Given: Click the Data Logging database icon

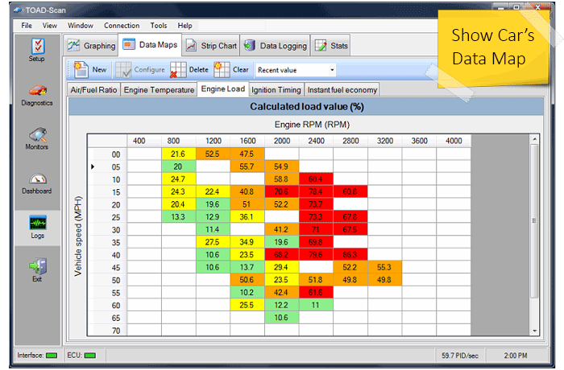Looking at the screenshot, I should point(249,46).
